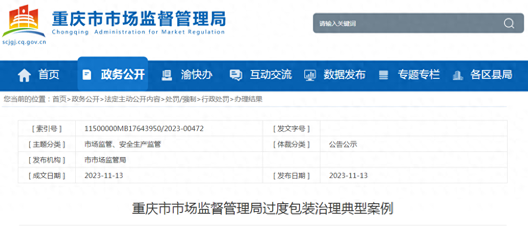Screen dimensions: 528x232
Task: Click the 市场监管、安全生产监管 category value
Action: coord(123,145)
